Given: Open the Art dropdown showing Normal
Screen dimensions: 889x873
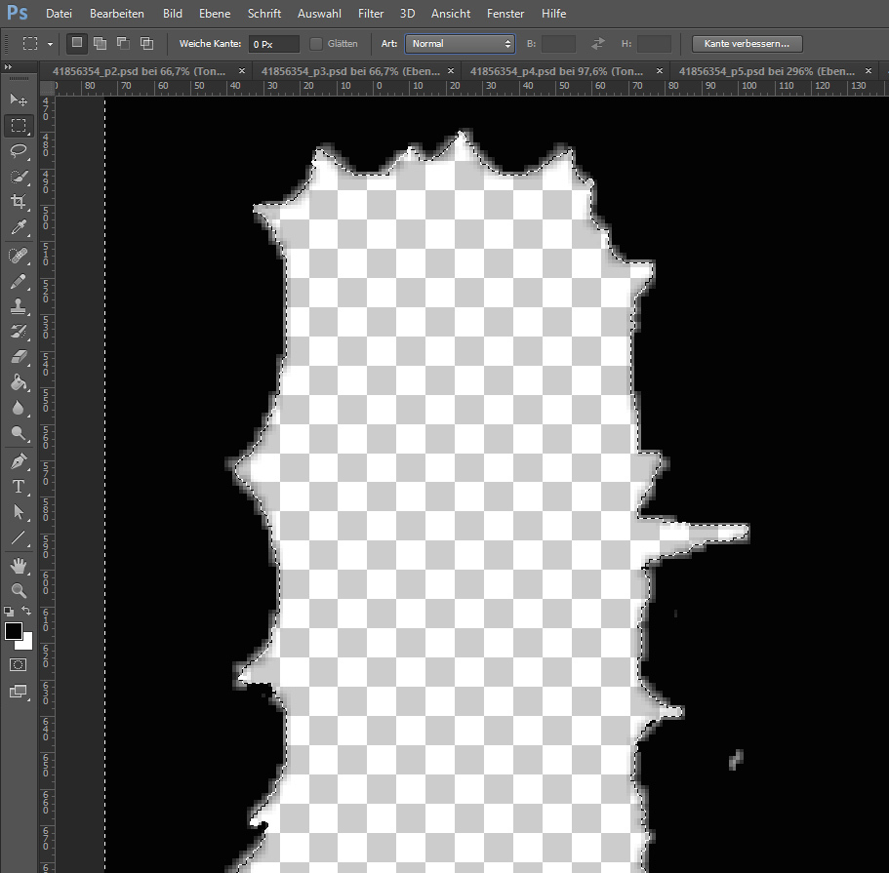Looking at the screenshot, I should (459, 43).
